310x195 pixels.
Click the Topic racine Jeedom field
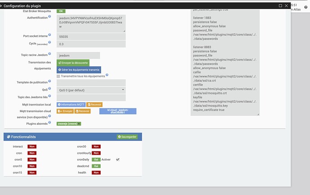click(x=78, y=56)
